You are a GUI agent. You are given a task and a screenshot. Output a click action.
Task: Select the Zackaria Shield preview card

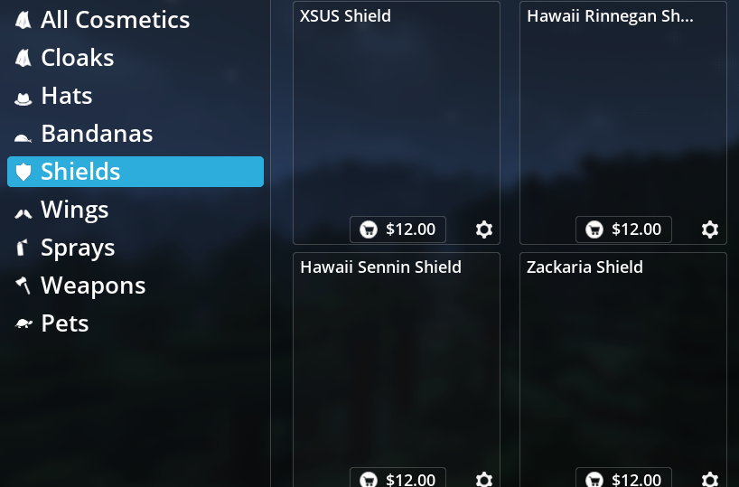[x=623, y=370]
